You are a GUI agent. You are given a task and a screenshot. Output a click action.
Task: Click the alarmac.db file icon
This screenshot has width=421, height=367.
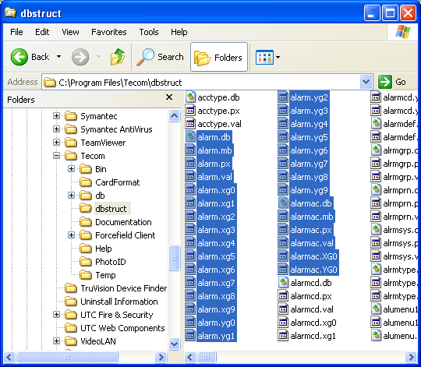[283, 203]
